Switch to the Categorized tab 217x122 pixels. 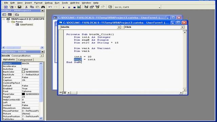coord(25,60)
